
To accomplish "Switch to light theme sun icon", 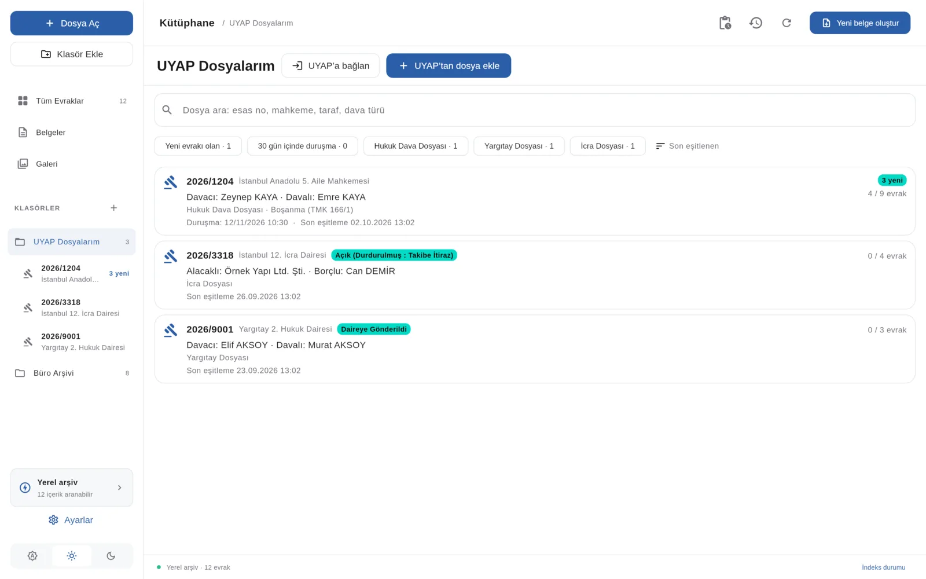I will [x=72, y=556].
